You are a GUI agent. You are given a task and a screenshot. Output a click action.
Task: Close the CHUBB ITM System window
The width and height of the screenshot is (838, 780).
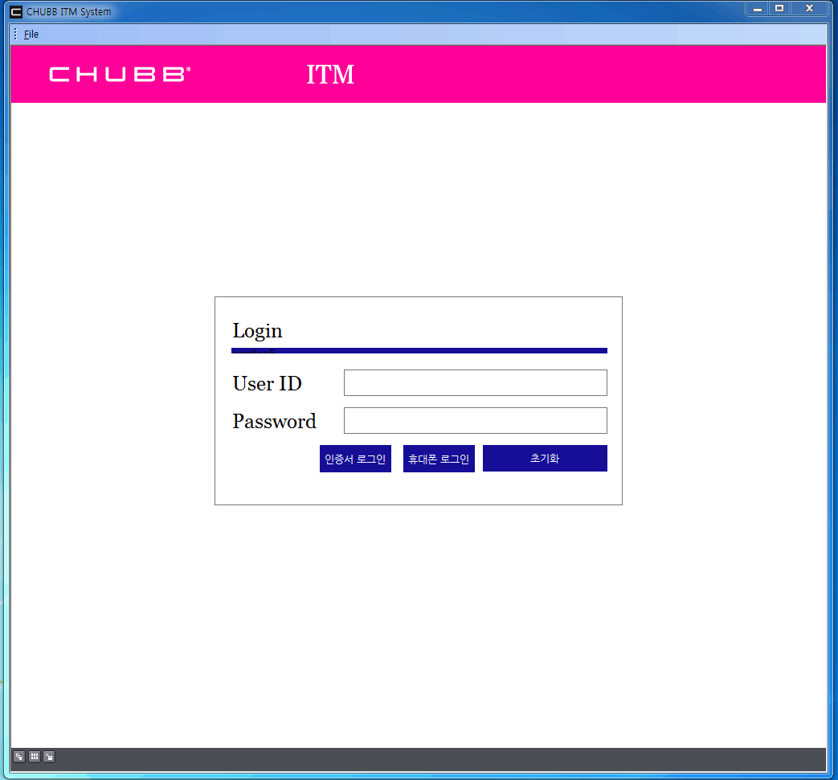tap(809, 9)
